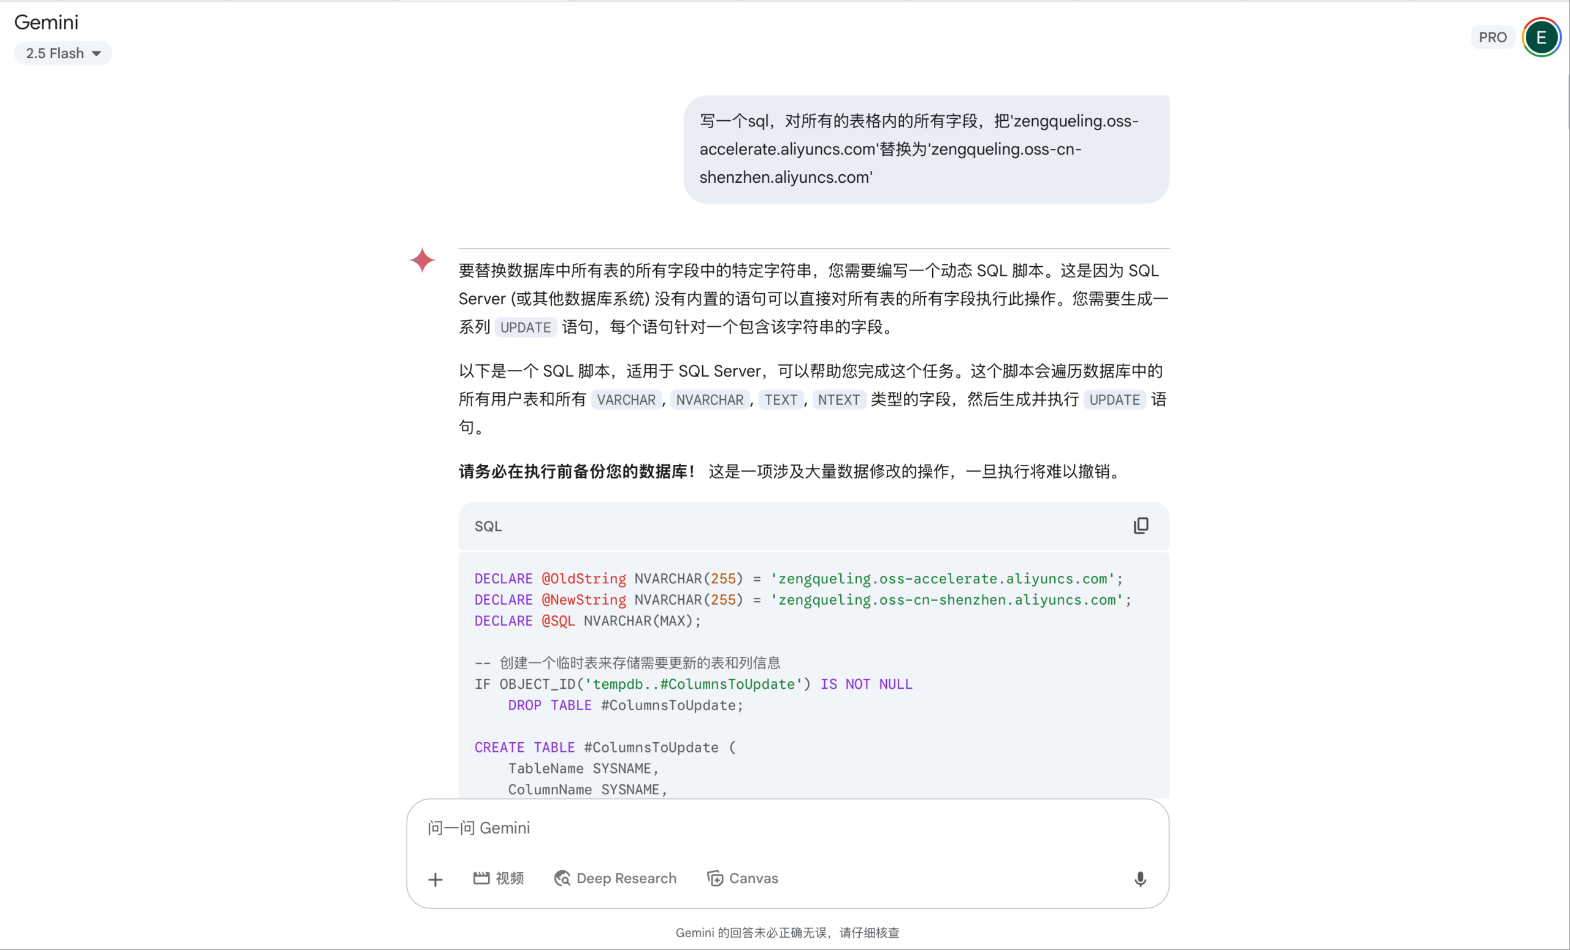
Task: Open the Canvas tool
Action: pos(743,879)
